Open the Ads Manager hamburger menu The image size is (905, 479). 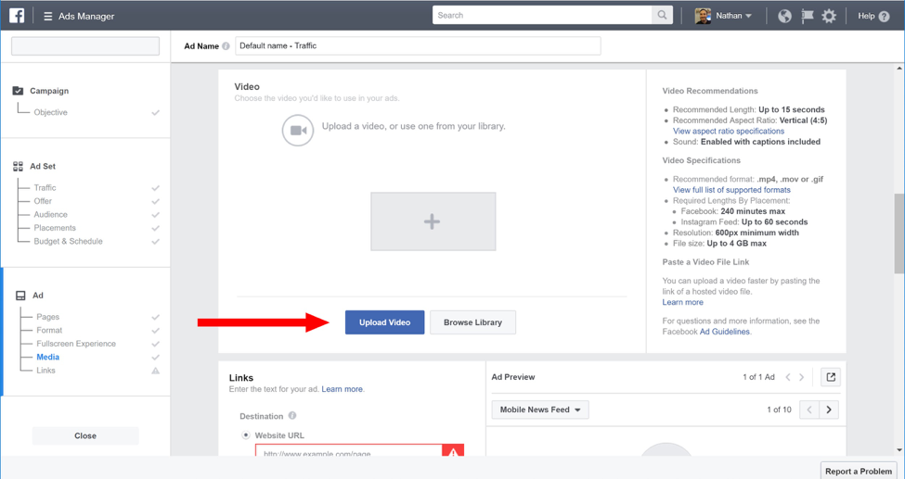[x=48, y=16]
